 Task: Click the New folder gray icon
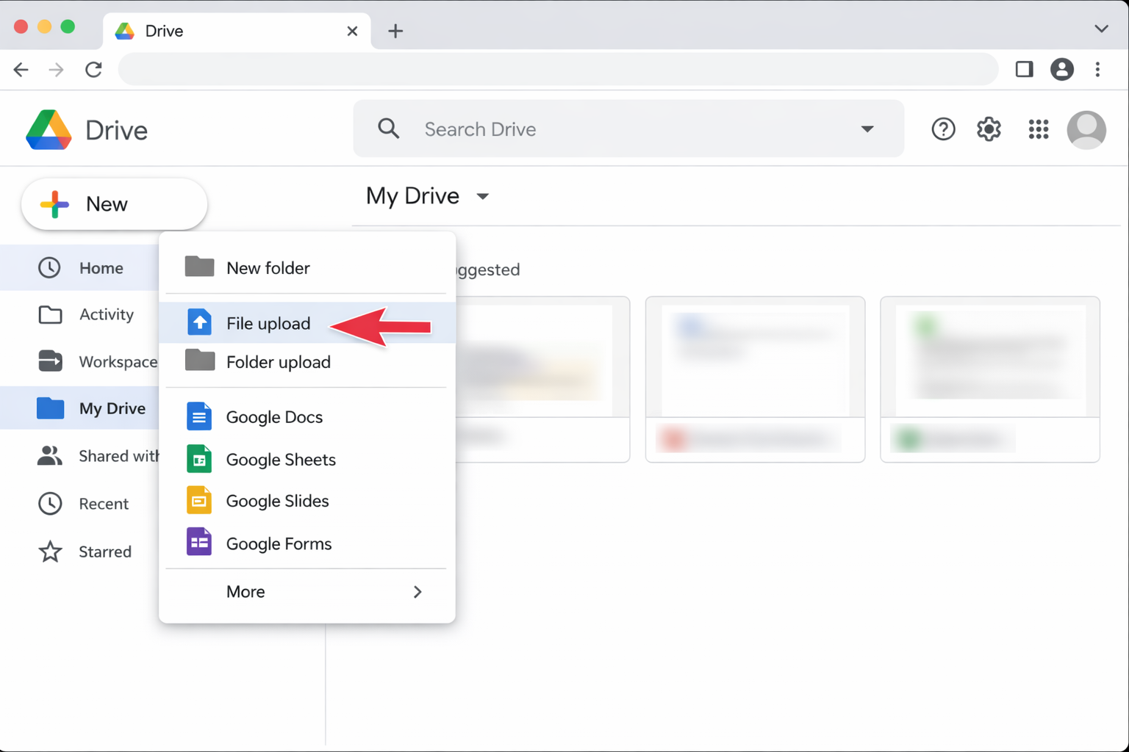tap(199, 266)
